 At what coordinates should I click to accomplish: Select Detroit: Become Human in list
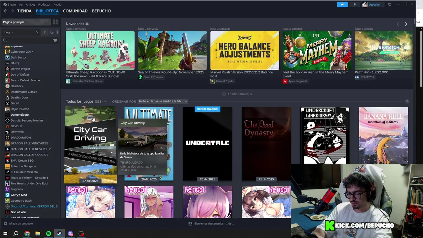pos(27,120)
